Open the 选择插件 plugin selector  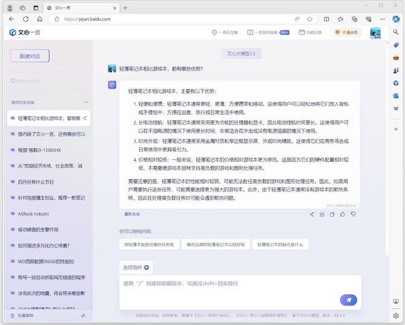136,268
